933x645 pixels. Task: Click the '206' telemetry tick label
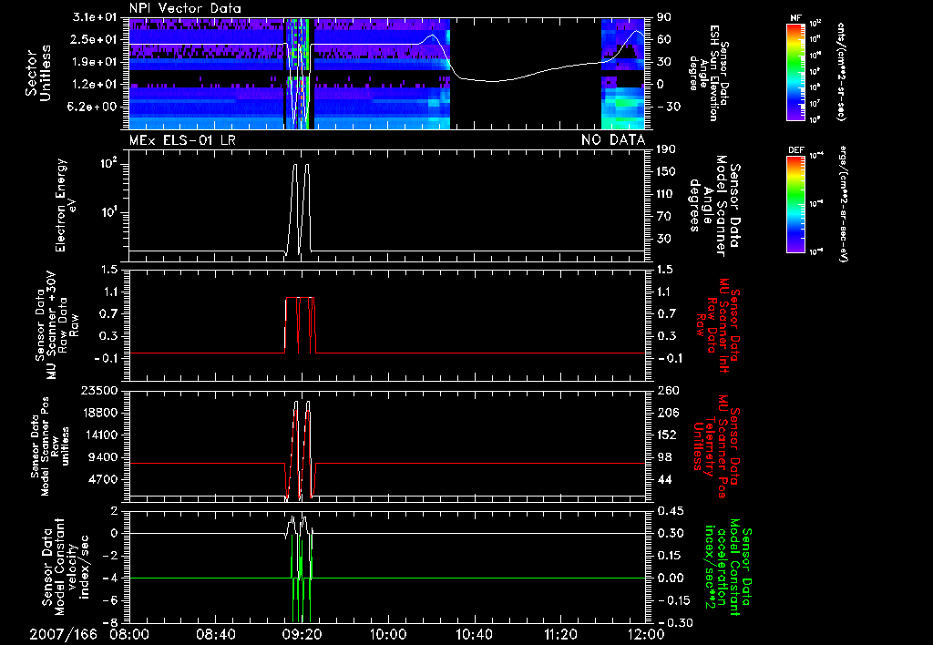point(667,413)
